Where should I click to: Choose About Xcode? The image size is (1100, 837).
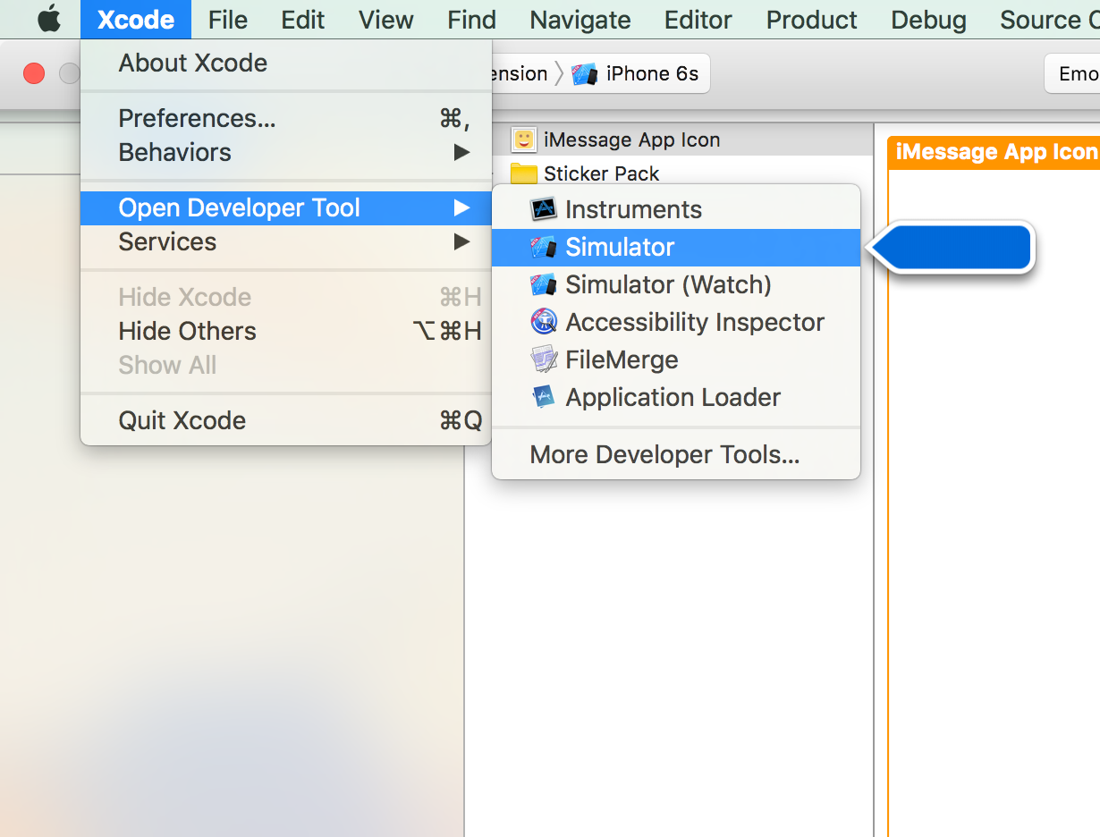tap(286, 63)
